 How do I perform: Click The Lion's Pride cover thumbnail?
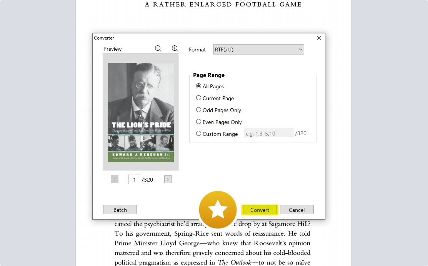(x=141, y=112)
